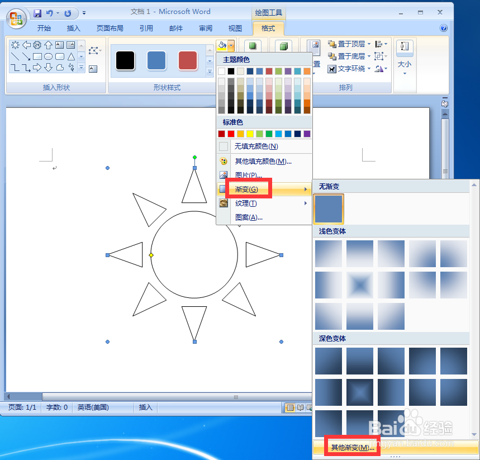Open 3-D effects green cube button
Image resolution: width=480 pixels, height=460 pixels.
[284, 46]
